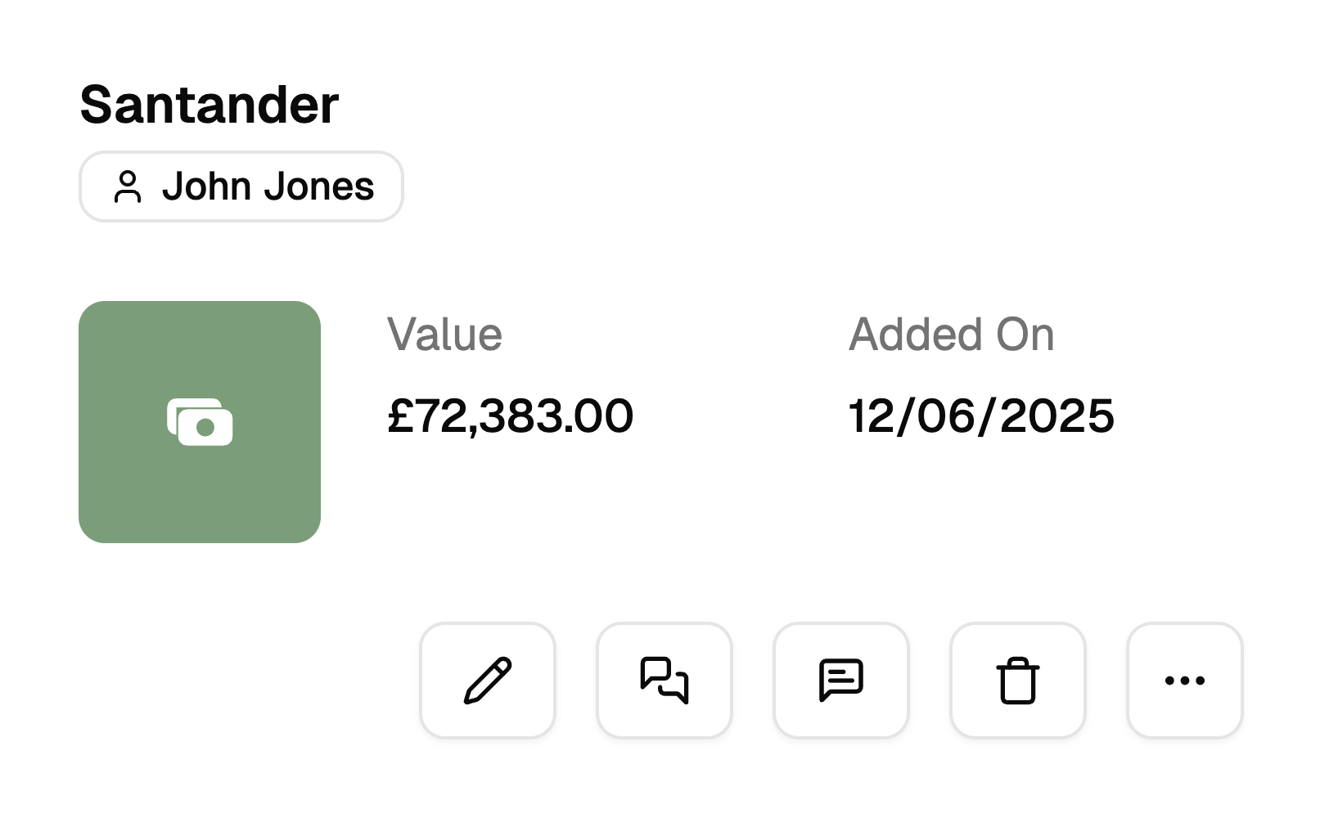Click the year 2025 in the date

(x=1056, y=416)
